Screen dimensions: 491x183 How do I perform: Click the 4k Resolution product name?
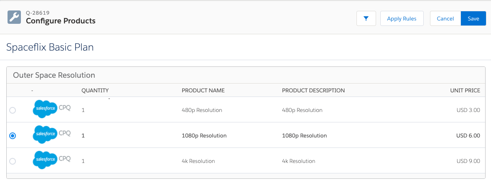[x=198, y=161]
